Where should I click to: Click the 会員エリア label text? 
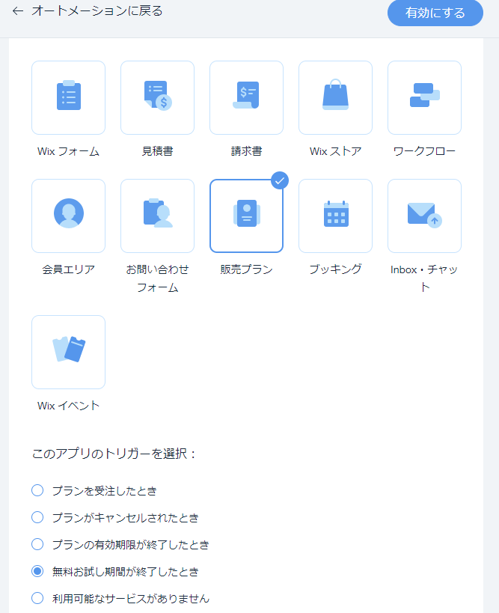(68, 269)
